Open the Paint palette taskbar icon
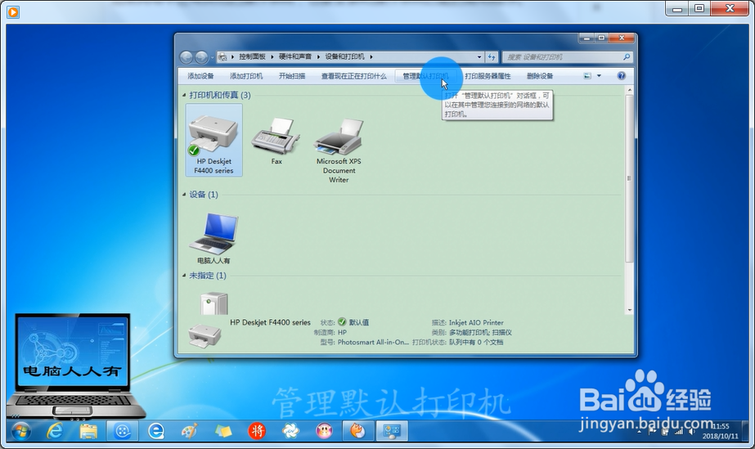 pyautogui.click(x=190, y=431)
